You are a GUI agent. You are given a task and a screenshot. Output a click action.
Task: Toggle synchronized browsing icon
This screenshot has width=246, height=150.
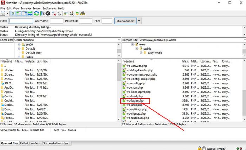tap(77, 13)
